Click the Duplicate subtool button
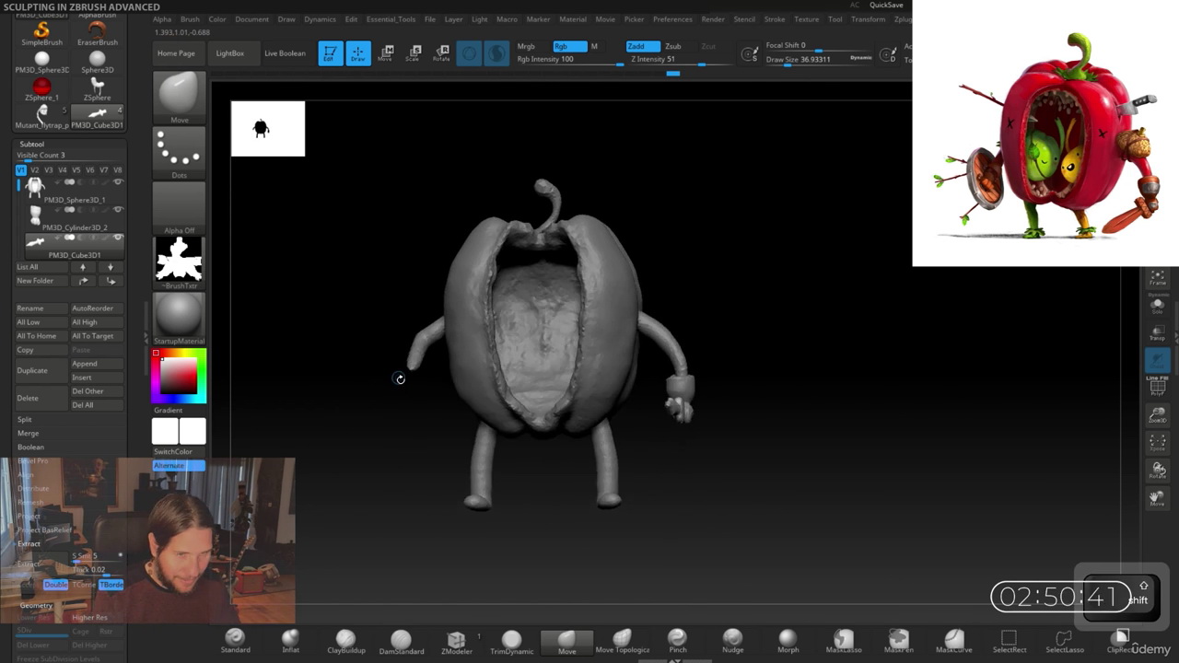Viewport: 1179px width, 663px height. pyautogui.click(x=41, y=370)
